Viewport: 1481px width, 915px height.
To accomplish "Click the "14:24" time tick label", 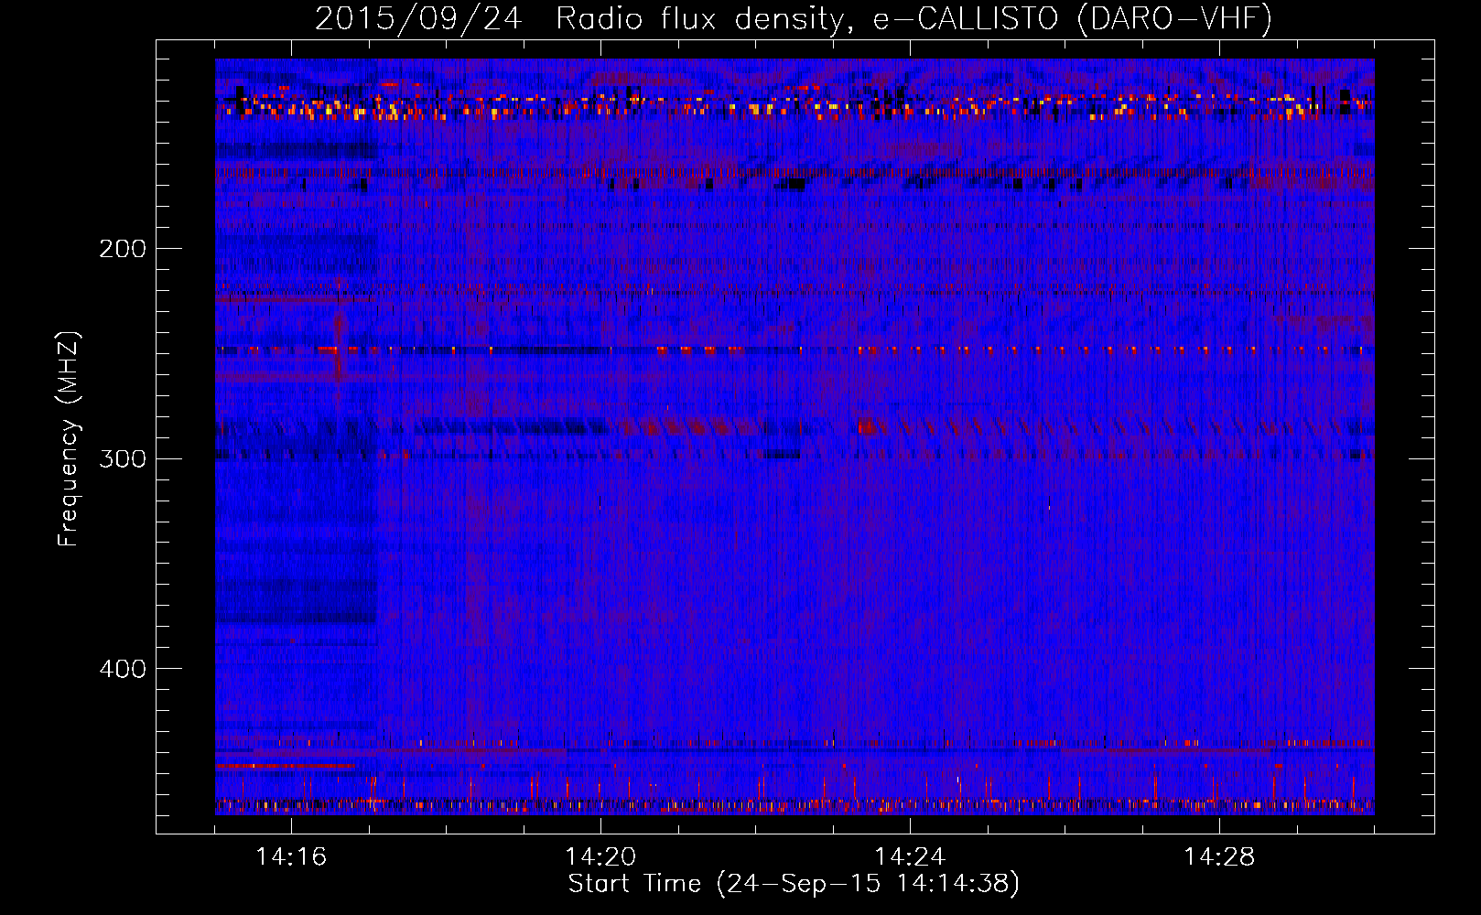I will pyautogui.click(x=910, y=856).
